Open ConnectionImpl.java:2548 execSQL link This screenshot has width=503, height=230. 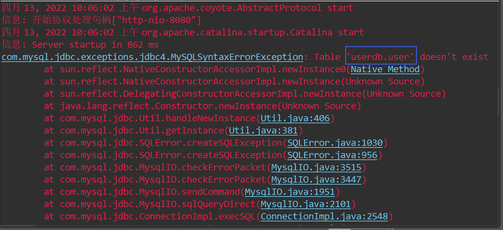tap(324, 216)
